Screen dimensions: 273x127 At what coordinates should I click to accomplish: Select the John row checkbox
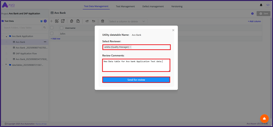point(52,33)
